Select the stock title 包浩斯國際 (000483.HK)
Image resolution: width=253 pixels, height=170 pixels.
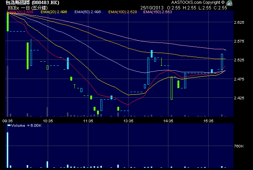click(x=32, y=3)
